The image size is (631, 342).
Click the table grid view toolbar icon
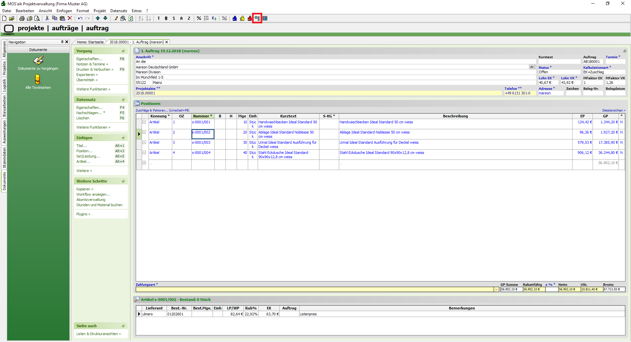tap(265, 18)
